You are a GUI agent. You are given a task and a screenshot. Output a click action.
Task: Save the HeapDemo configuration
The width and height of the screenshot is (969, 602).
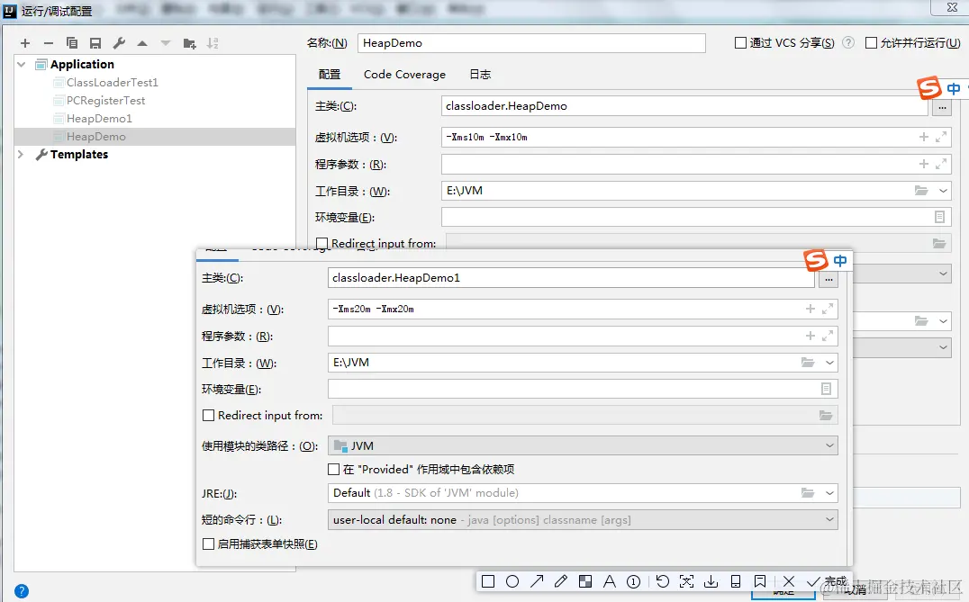click(96, 42)
